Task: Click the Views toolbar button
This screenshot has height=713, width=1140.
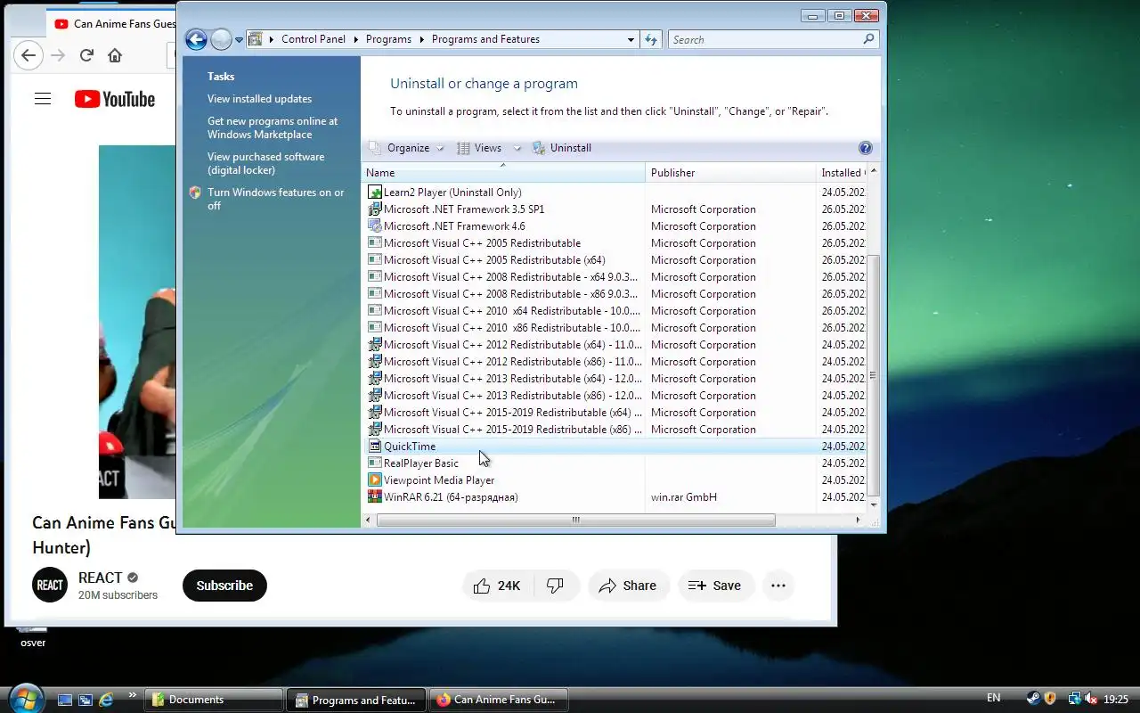Action: 480,148
